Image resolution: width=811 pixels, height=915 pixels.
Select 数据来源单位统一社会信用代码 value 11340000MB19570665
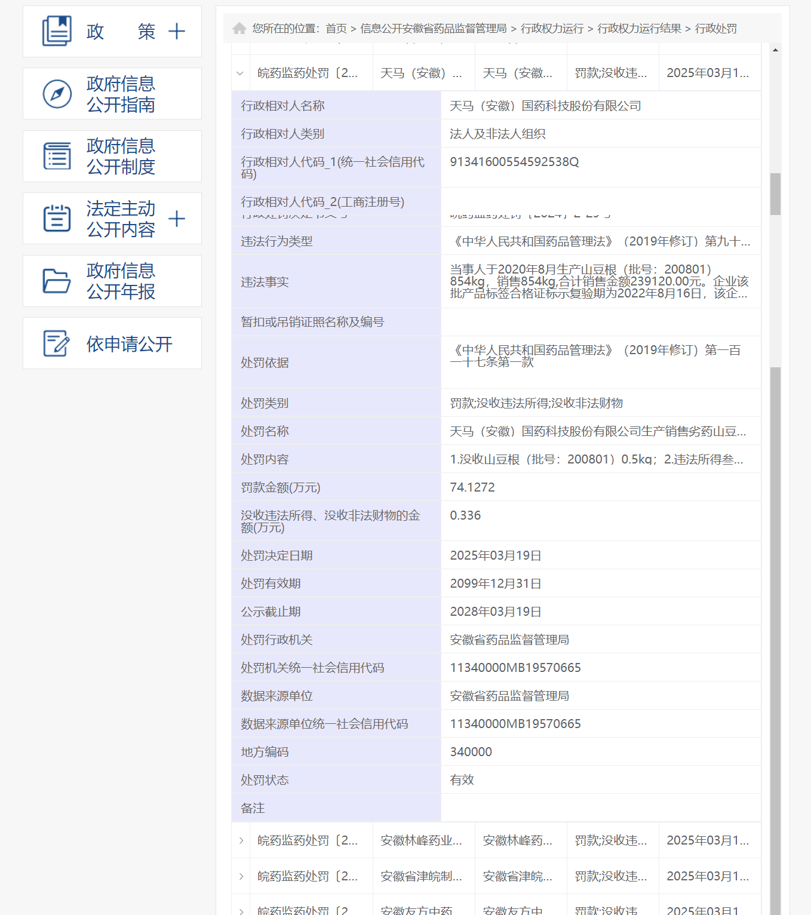pyautogui.click(x=515, y=724)
